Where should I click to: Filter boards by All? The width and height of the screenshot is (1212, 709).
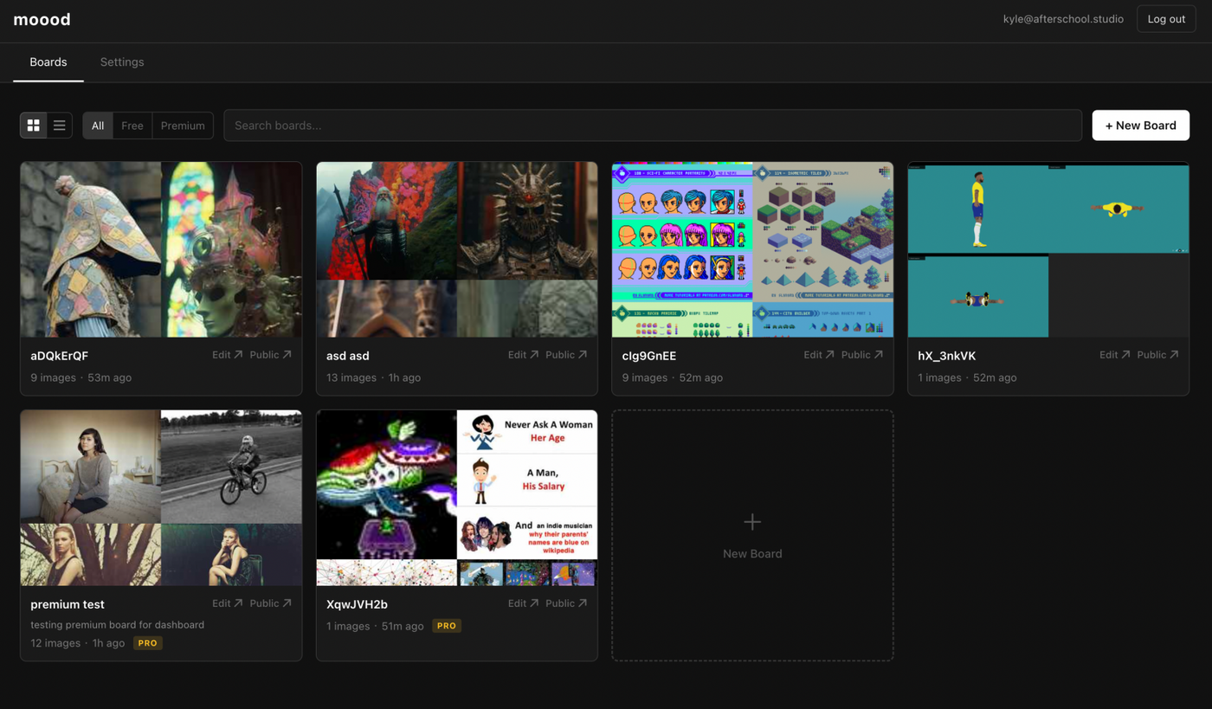pyautogui.click(x=98, y=126)
